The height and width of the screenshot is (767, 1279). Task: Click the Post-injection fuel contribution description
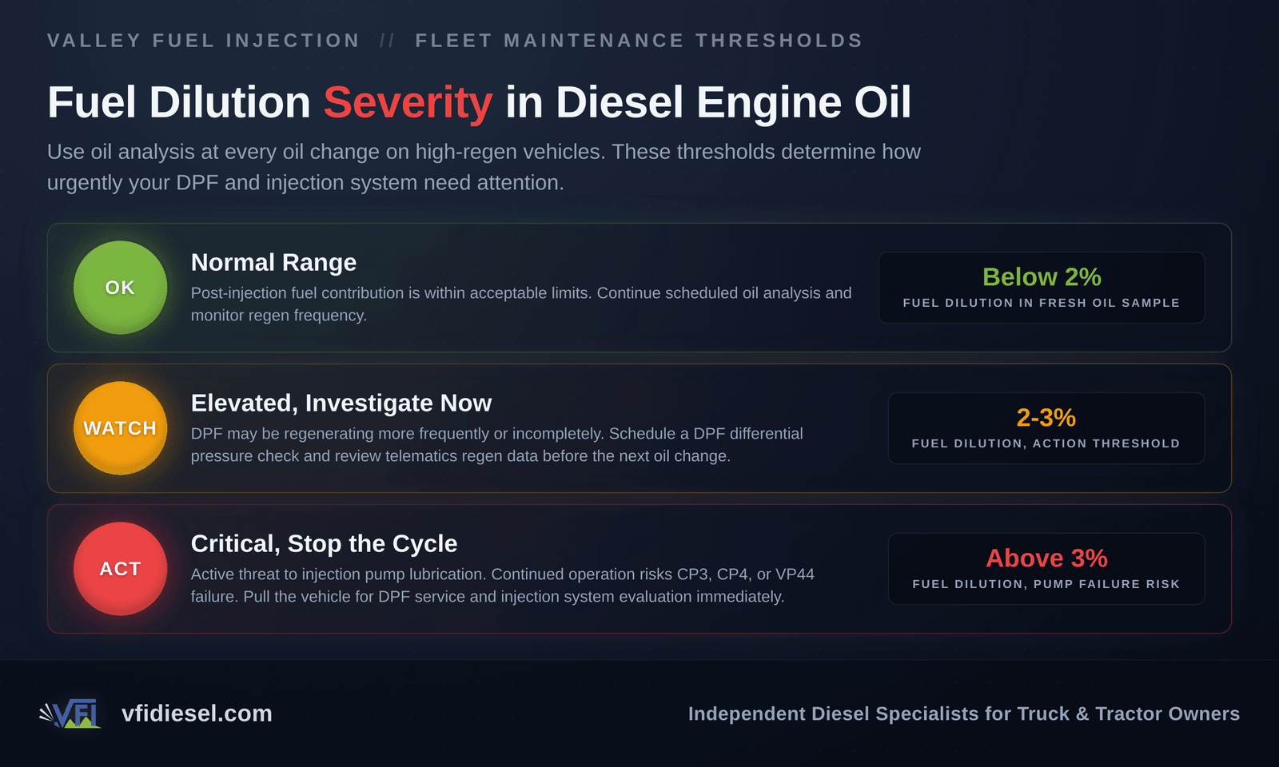pyautogui.click(x=521, y=304)
